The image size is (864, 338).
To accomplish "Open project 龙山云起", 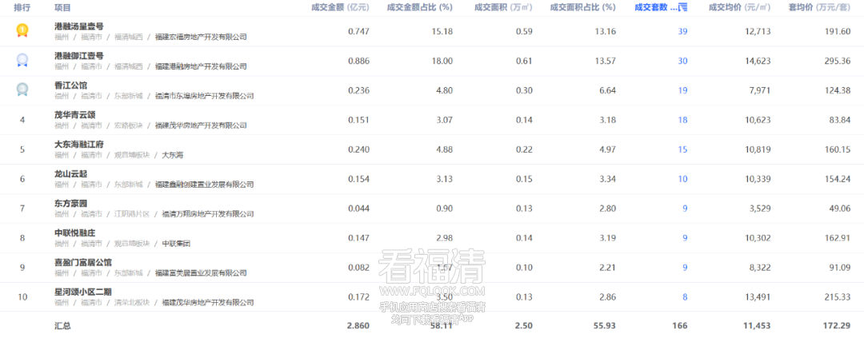I will click(x=71, y=174).
